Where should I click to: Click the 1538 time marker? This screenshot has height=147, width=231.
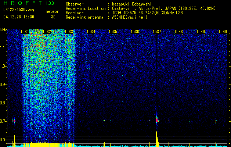click(179, 32)
